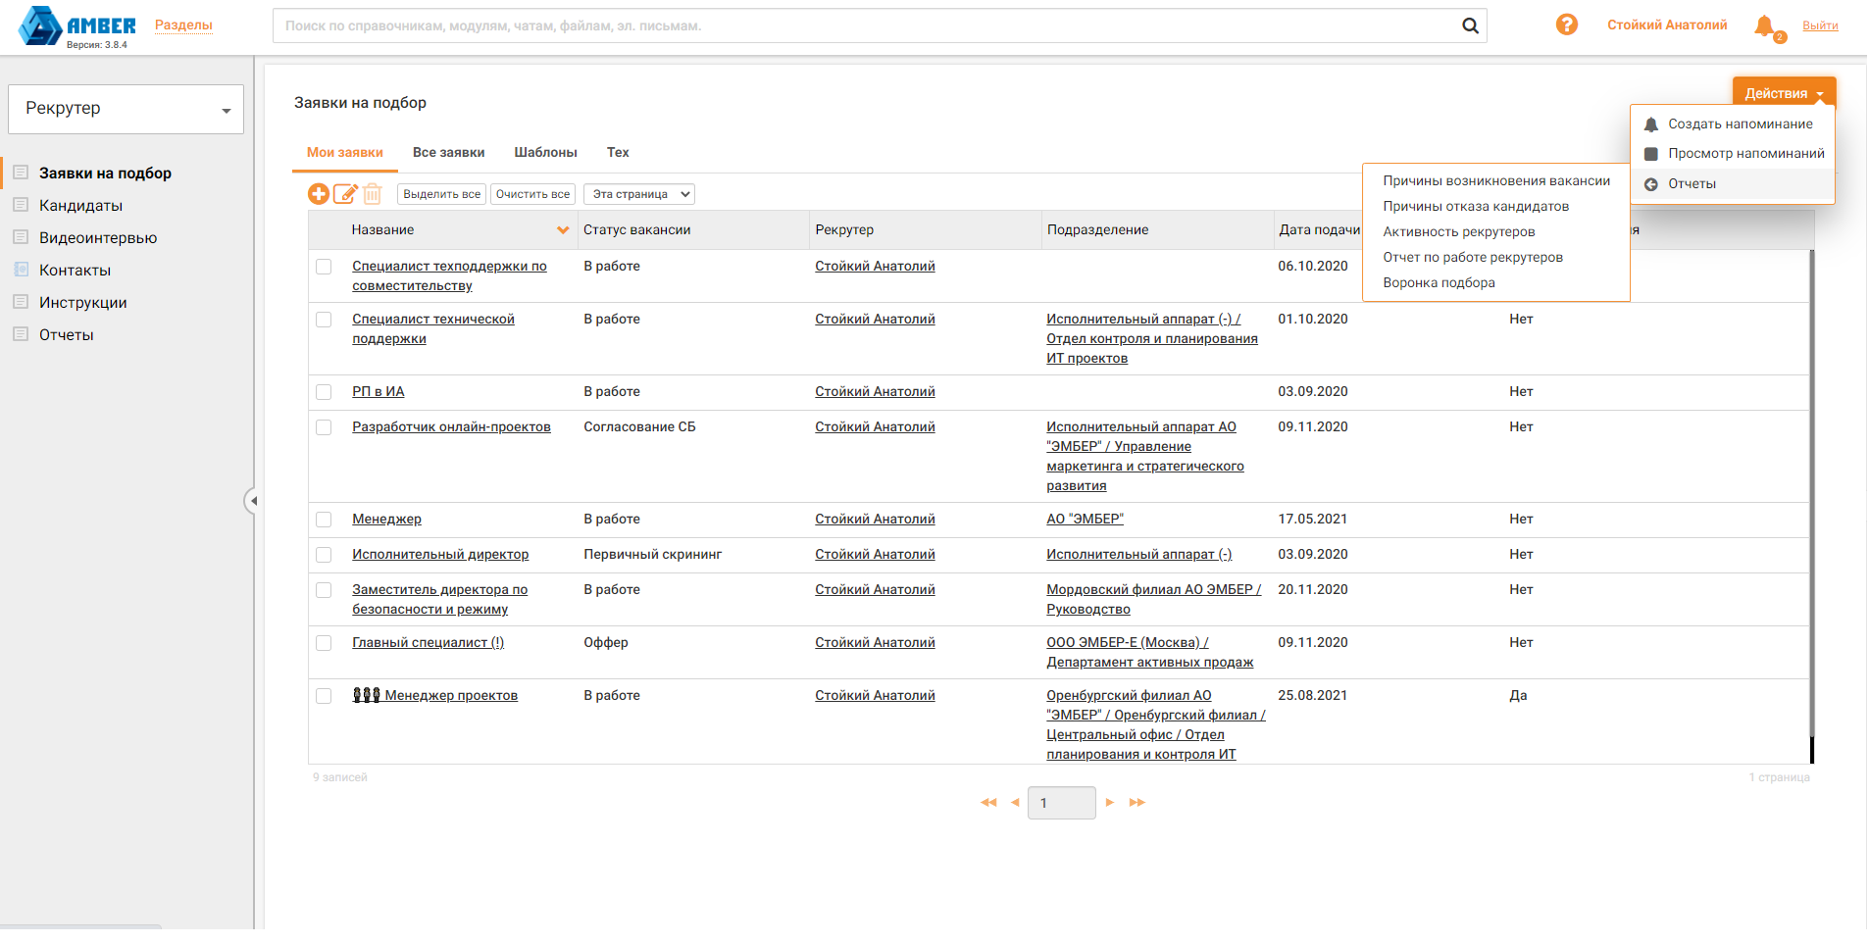Switch to the Все заявки tab
The image size is (1869, 944).
(448, 152)
